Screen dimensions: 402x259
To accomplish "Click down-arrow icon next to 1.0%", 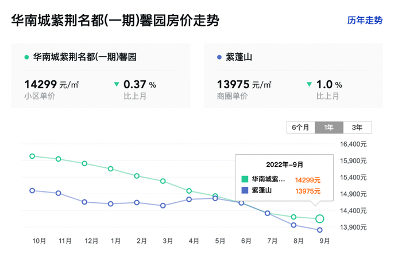I will coord(309,84).
